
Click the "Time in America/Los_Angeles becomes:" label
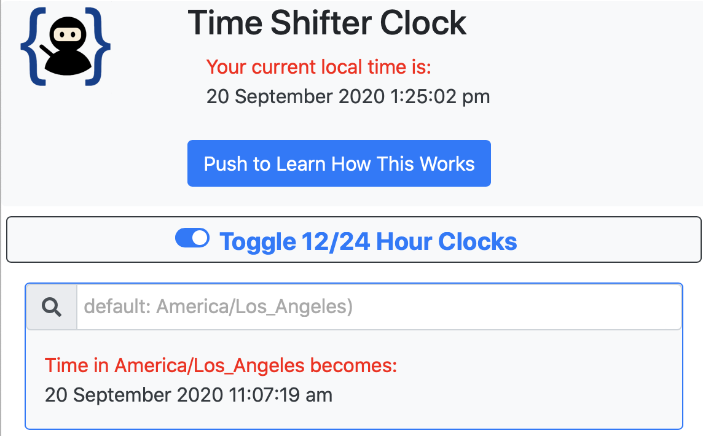(x=221, y=366)
